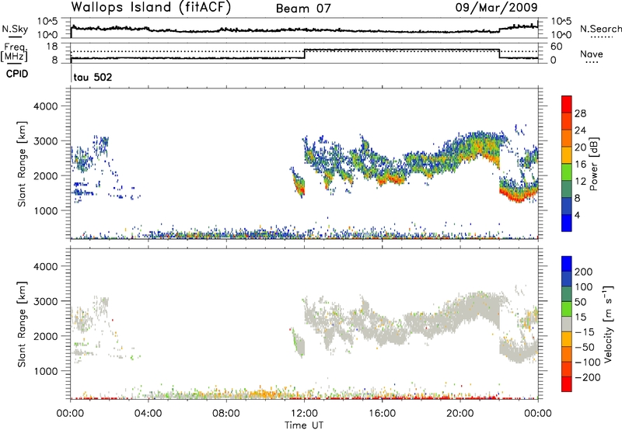Screen dimensions: 622x430
Task: Click the blue swatch at bottom of Power colorbar
Action: point(567,223)
